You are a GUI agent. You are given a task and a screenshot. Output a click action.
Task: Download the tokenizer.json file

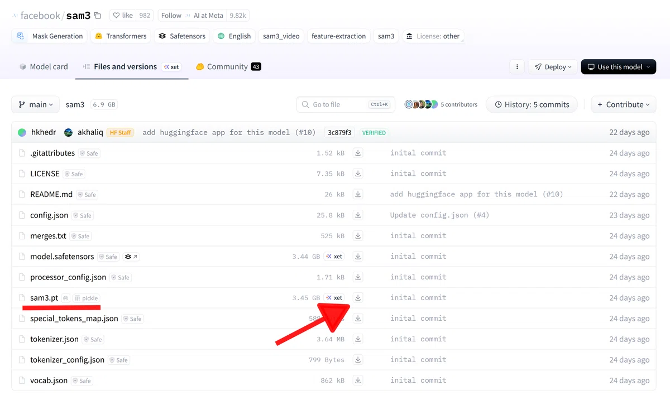point(358,339)
